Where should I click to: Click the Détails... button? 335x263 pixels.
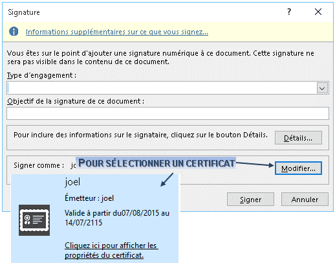298,137
